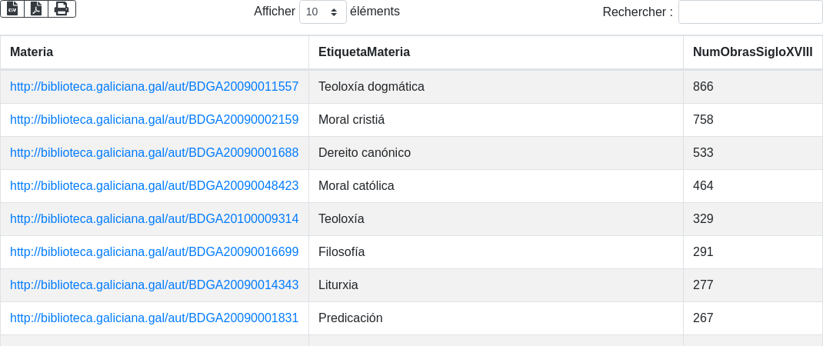Open the BDGA20090048423 Moral católica link
823x346 pixels.
pyautogui.click(x=154, y=186)
